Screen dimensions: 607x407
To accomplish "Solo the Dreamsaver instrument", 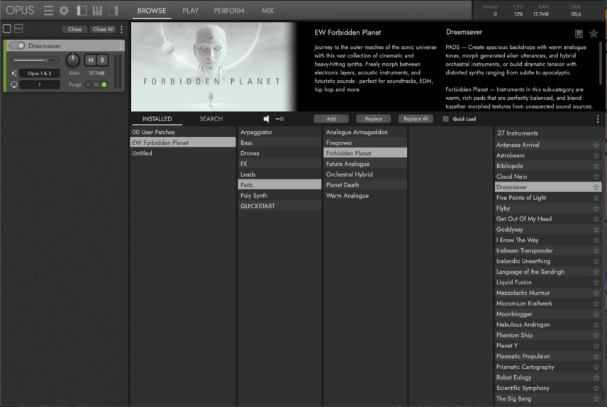I will tap(102, 60).
